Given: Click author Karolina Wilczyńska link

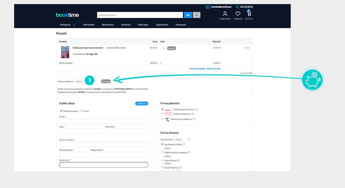Looking at the screenshot, I should click(116, 48).
